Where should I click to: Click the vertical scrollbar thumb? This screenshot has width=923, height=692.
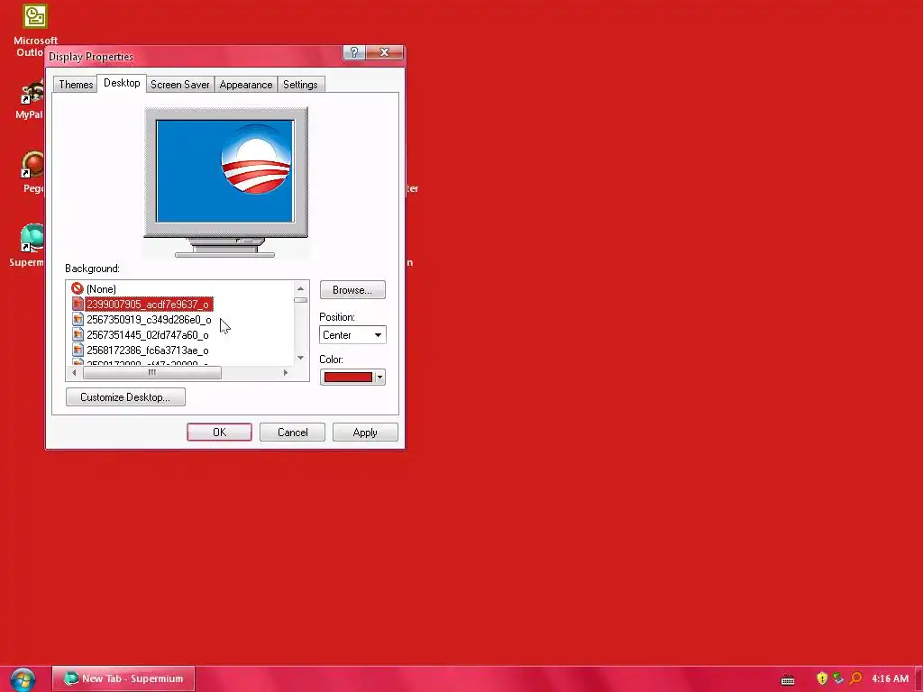pyautogui.click(x=301, y=300)
